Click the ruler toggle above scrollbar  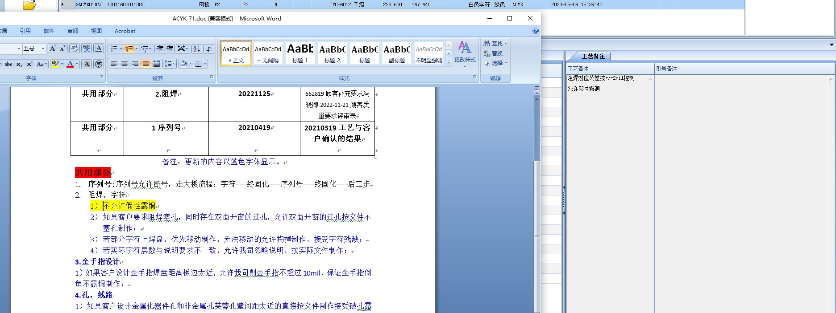[537, 90]
